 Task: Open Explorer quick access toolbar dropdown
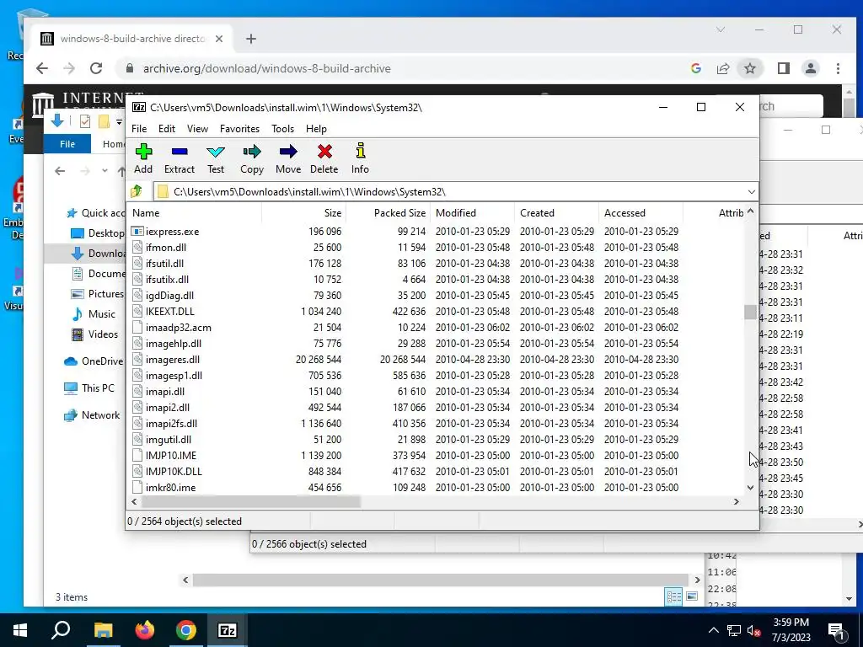coord(119,121)
